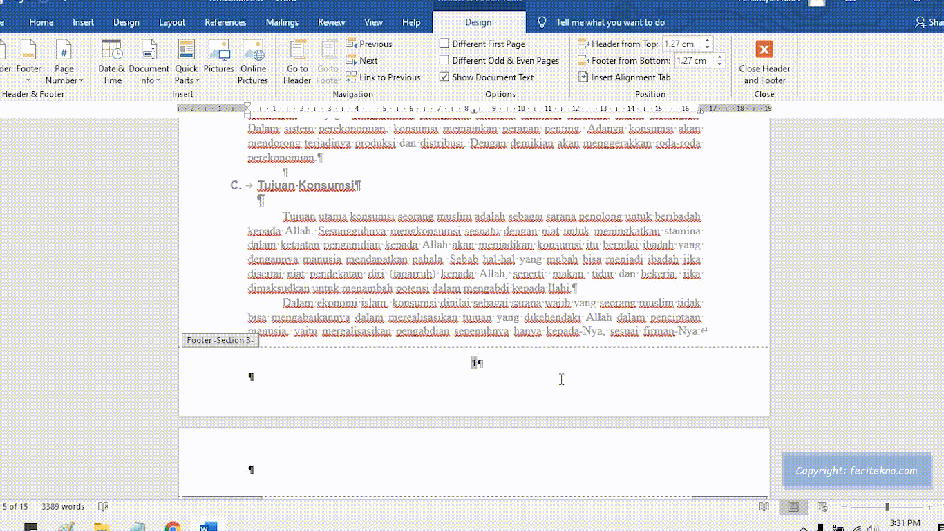The image size is (944, 531).
Task: Expand the Document Info menu
Action: 149,62
